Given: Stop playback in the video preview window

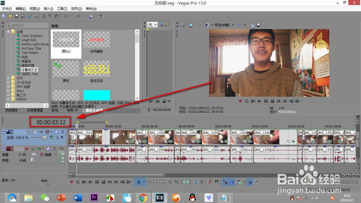Looking at the screenshot, I should click(272, 101).
